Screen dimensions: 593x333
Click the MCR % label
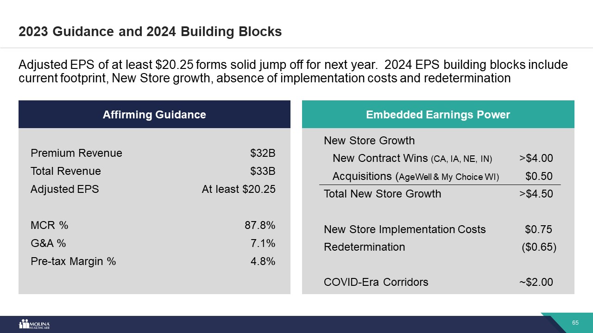tap(50, 225)
